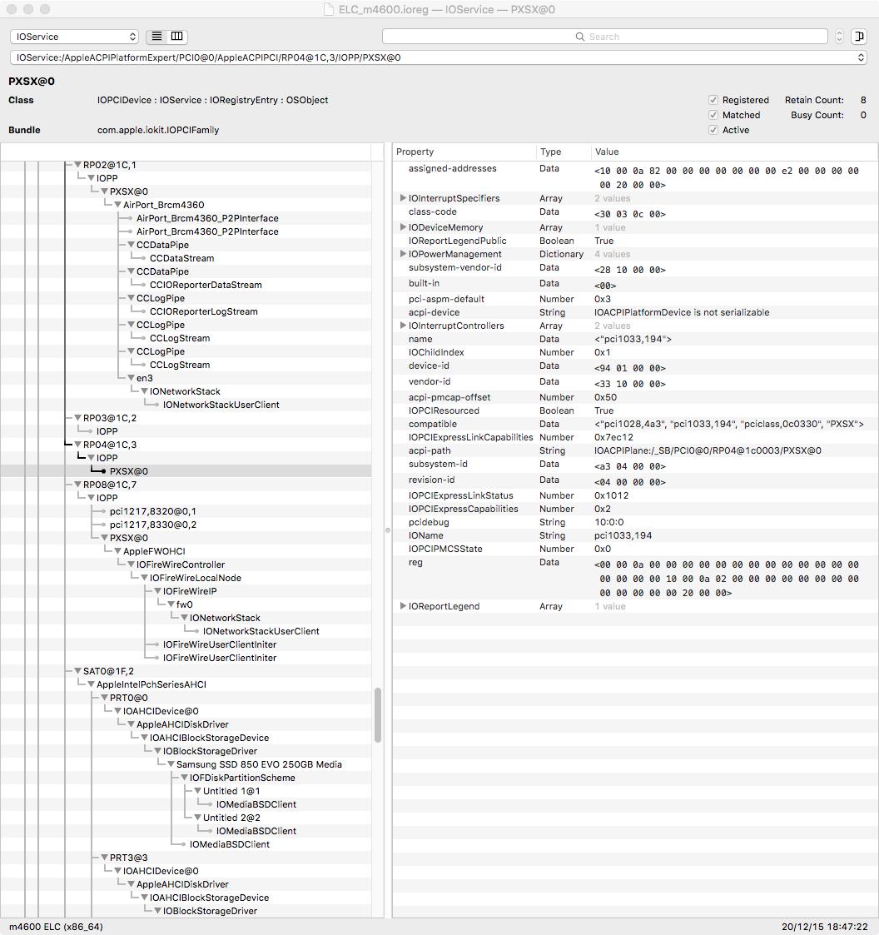Viewport: 879px width, 935px height.
Task: Expand the IOPowerManagement dictionary
Action: click(403, 254)
